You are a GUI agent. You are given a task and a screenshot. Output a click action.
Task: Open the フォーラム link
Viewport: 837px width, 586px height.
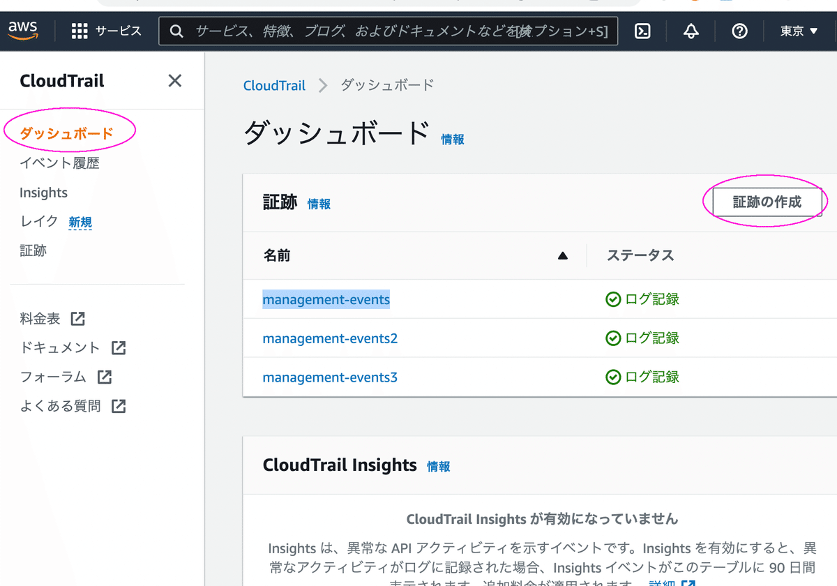pos(53,377)
